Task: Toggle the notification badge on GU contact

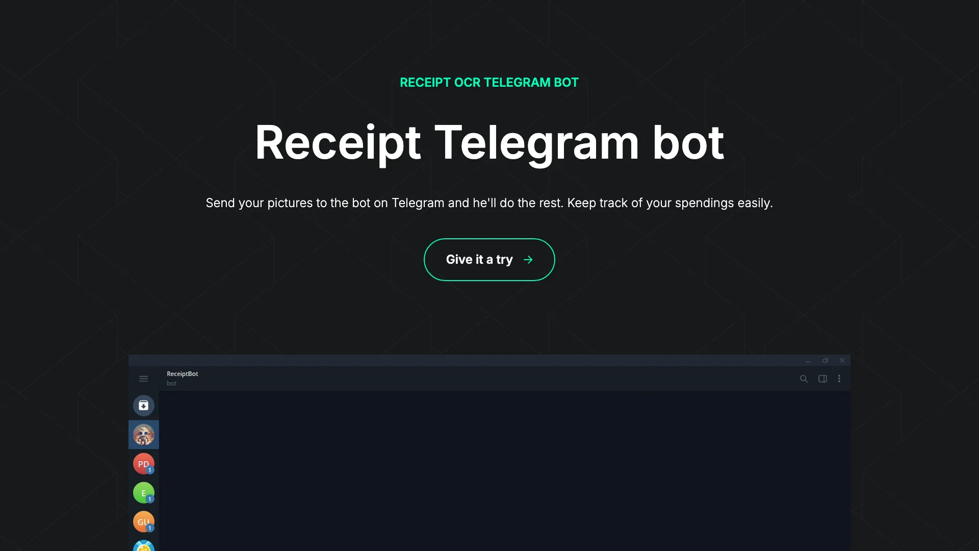Action: [150, 528]
